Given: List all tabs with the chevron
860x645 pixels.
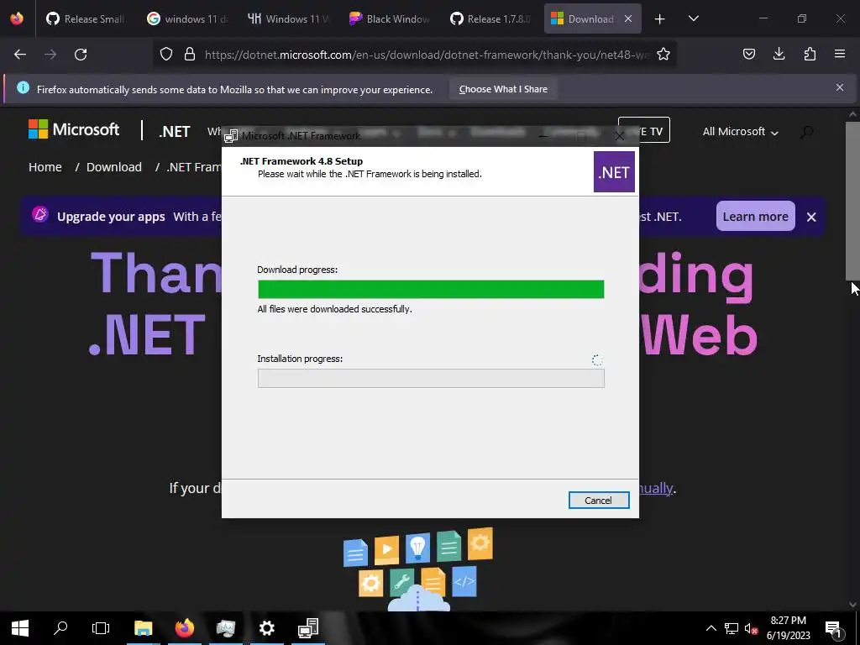Looking at the screenshot, I should pyautogui.click(x=693, y=18).
